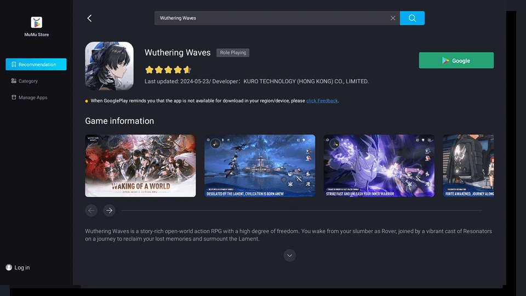Click the green Google download button
The image size is (526, 296).
point(456,61)
